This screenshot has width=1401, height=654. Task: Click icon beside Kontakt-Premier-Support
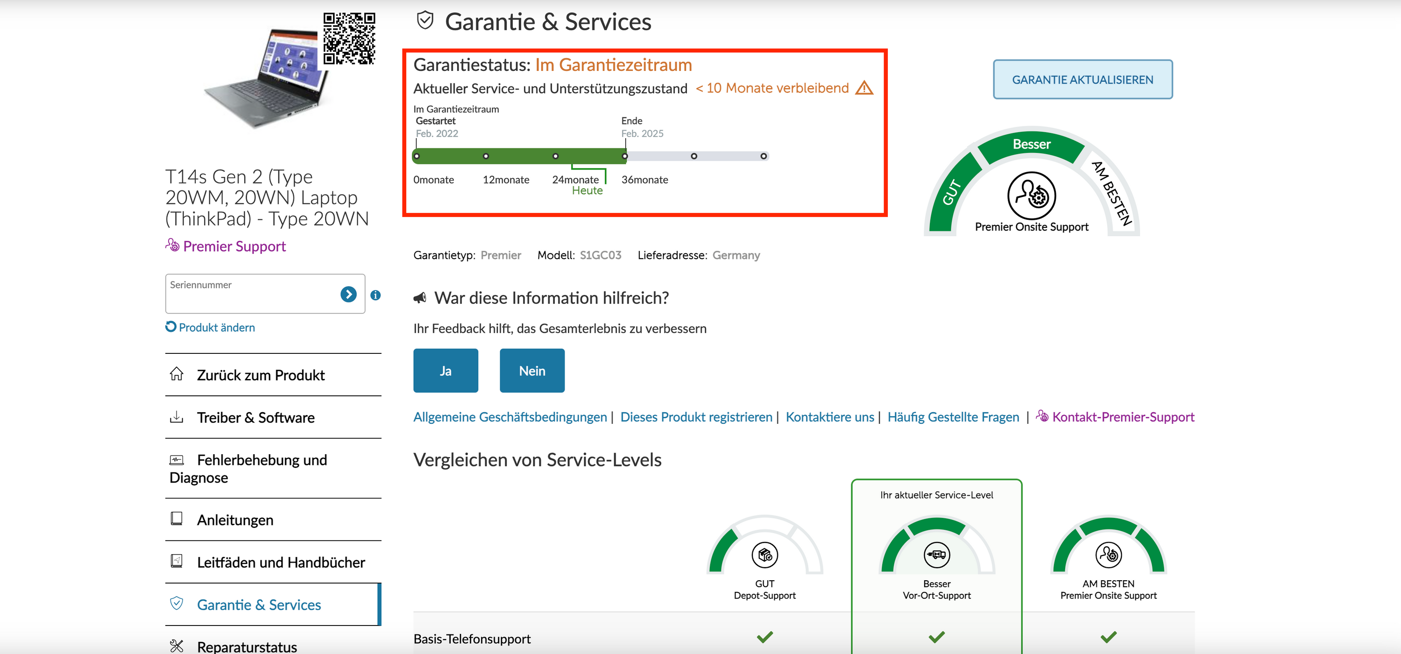click(x=1042, y=416)
